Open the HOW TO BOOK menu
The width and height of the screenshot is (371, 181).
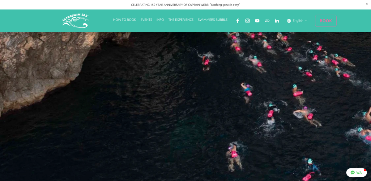[124, 20]
